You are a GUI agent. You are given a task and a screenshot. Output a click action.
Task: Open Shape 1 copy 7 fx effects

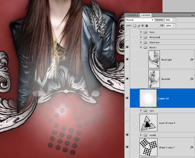pyautogui.click(x=192, y=147)
